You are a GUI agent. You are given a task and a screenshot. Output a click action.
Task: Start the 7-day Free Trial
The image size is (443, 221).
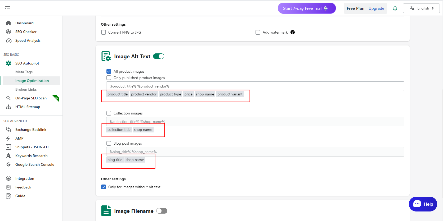(307, 8)
